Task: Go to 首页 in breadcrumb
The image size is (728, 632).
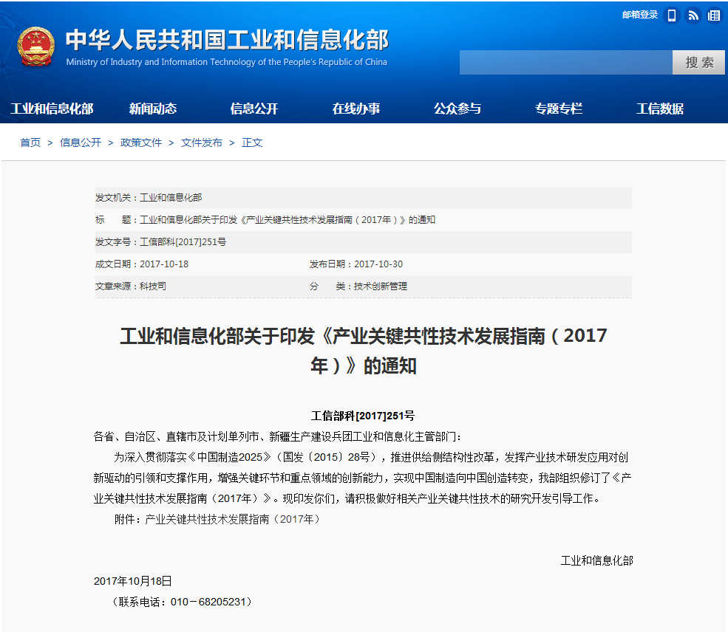Action: click(x=30, y=142)
